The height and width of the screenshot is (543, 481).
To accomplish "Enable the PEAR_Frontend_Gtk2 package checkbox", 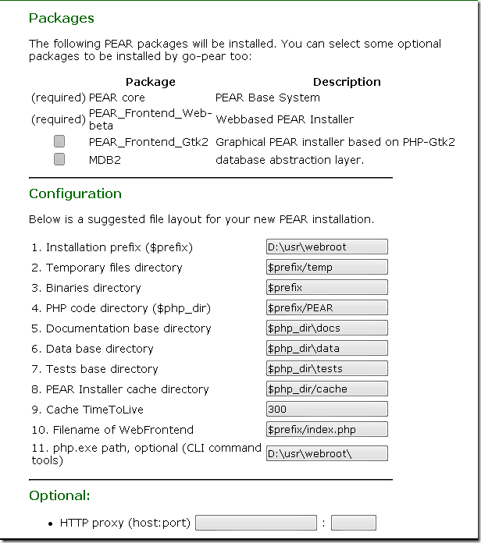I will [x=59, y=142].
